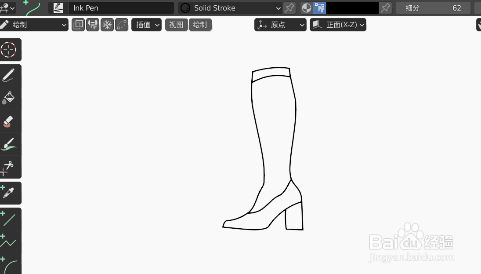
Task: Click the Ink Pen brush icon
Action: click(x=58, y=8)
